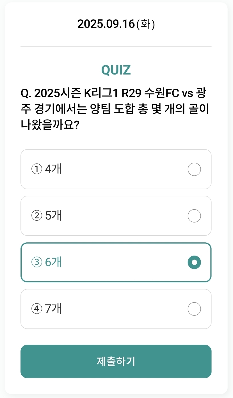Image resolution: width=233 pixels, height=398 pixels.
Task: Tap the highlighted '6개' answer text
Action: pyautogui.click(x=53, y=262)
